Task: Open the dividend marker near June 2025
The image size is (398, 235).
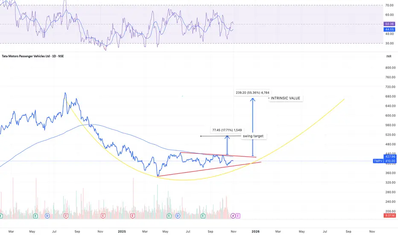Action: (x=178, y=216)
